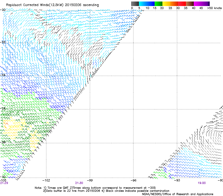223x196 pixels.
Task: Click the orange 25-30 knots color swatch
Action: 174,4
